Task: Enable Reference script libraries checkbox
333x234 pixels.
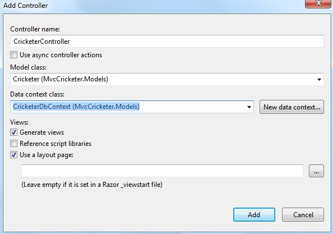Action: [x=14, y=144]
